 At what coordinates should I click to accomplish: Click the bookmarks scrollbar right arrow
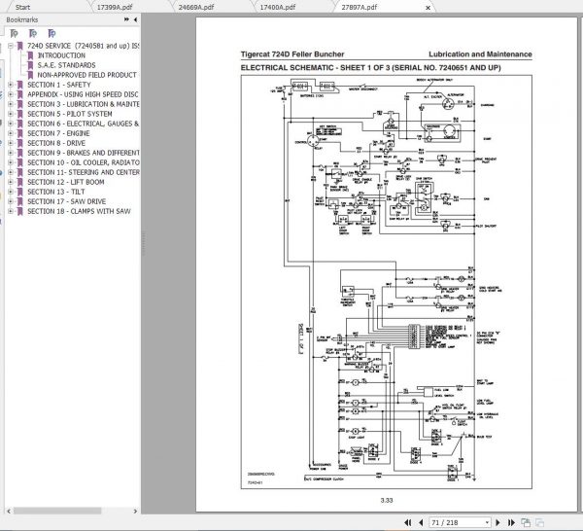click(x=135, y=511)
